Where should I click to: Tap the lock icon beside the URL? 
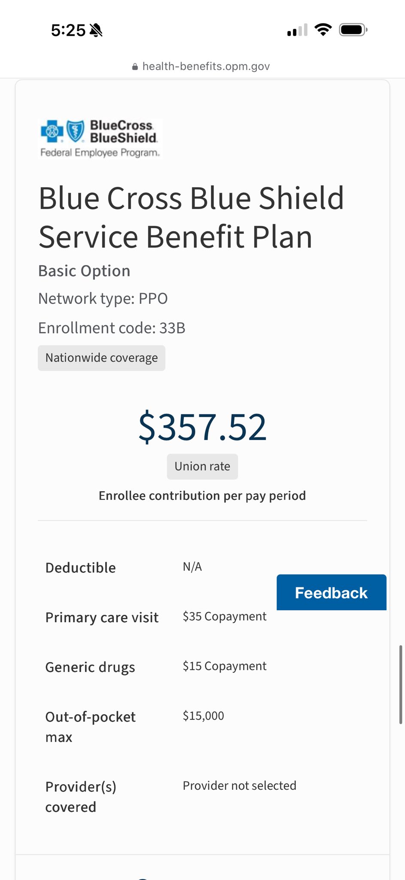135,67
